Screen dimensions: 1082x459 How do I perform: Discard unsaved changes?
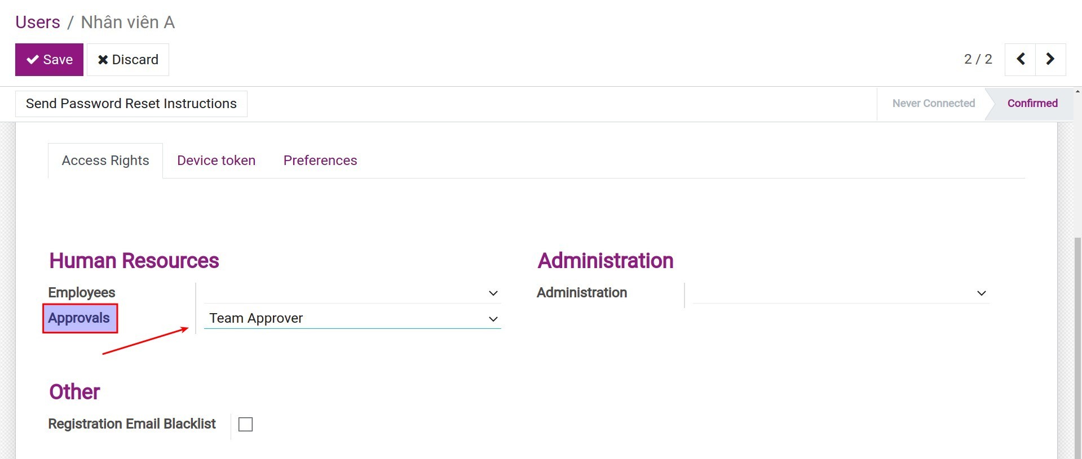[x=128, y=59]
